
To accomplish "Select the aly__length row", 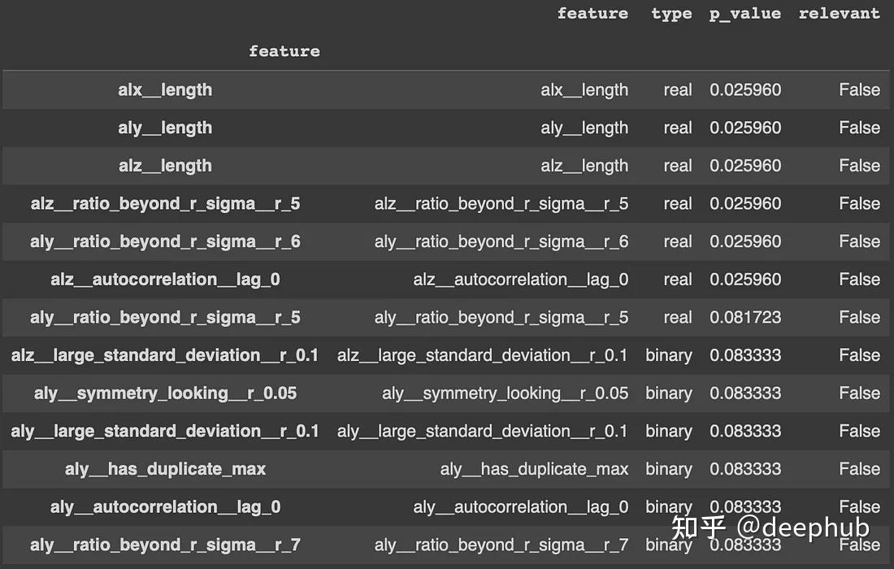I will pyautogui.click(x=165, y=128).
